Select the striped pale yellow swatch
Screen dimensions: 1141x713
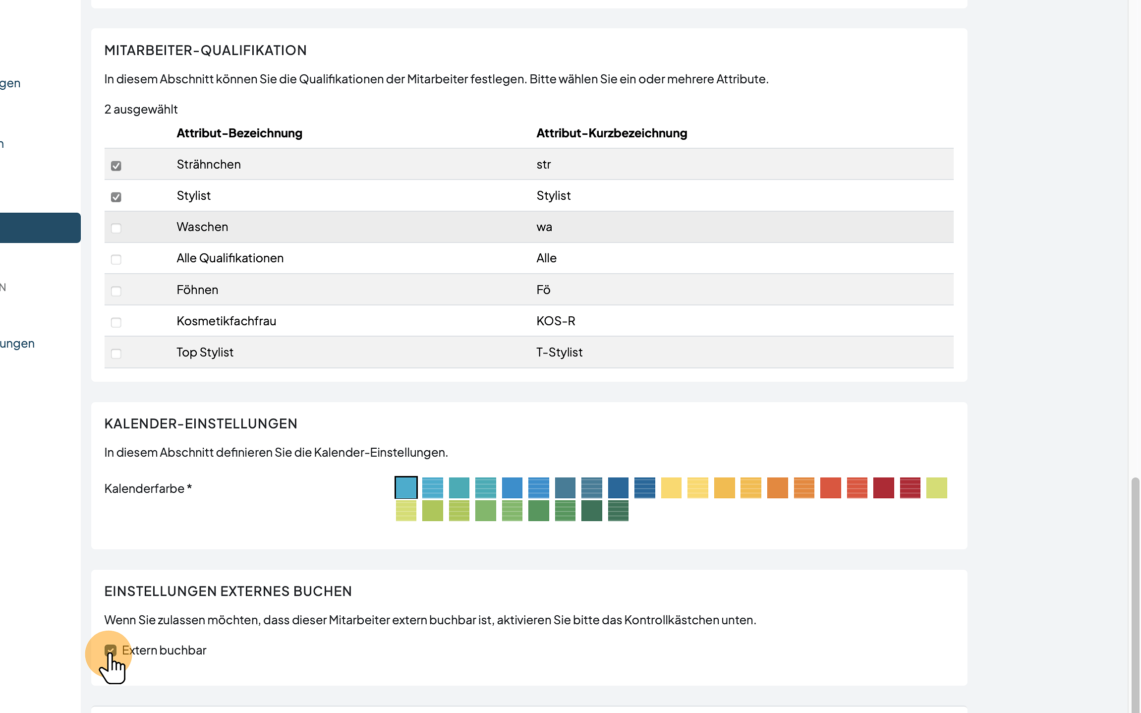click(x=698, y=488)
